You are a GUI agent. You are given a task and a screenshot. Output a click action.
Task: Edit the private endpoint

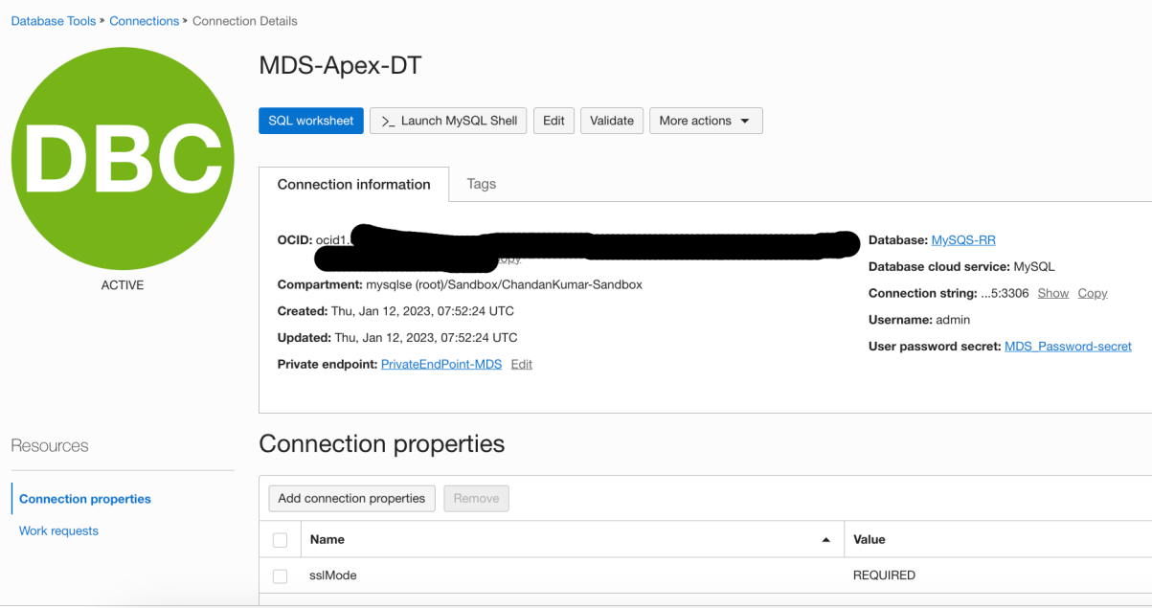tap(522, 365)
